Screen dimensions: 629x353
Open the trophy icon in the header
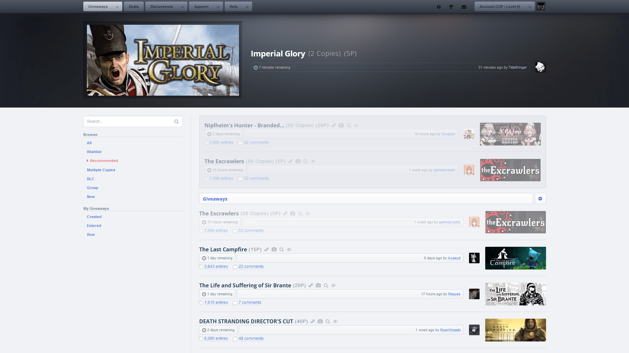[x=451, y=6]
